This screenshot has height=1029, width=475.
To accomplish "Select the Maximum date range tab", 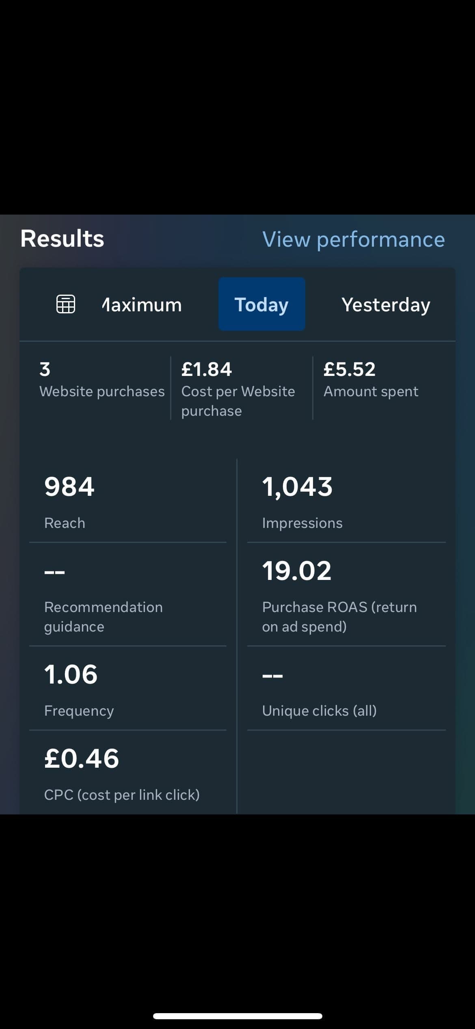I will point(142,304).
